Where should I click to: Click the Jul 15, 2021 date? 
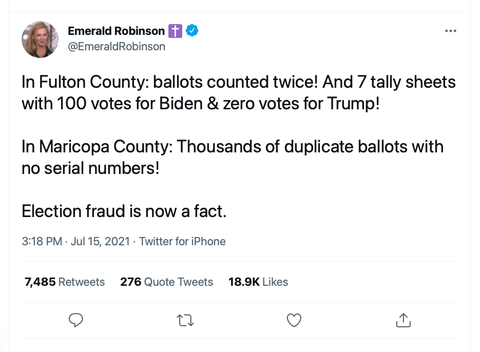tap(100, 241)
